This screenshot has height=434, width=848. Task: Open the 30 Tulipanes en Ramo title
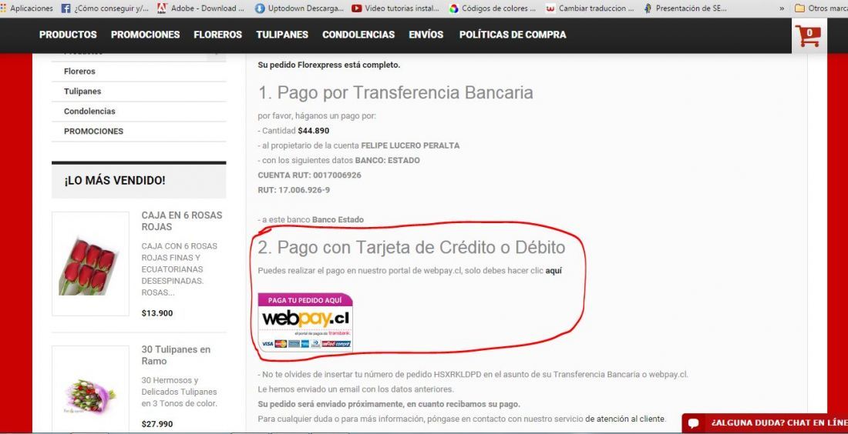[x=176, y=356]
